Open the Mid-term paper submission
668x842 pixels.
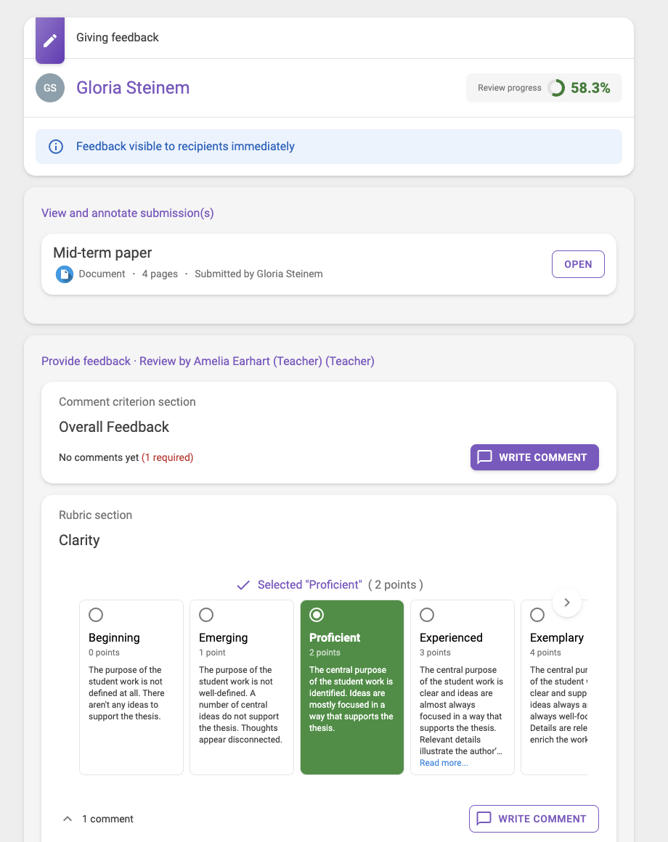(x=578, y=264)
